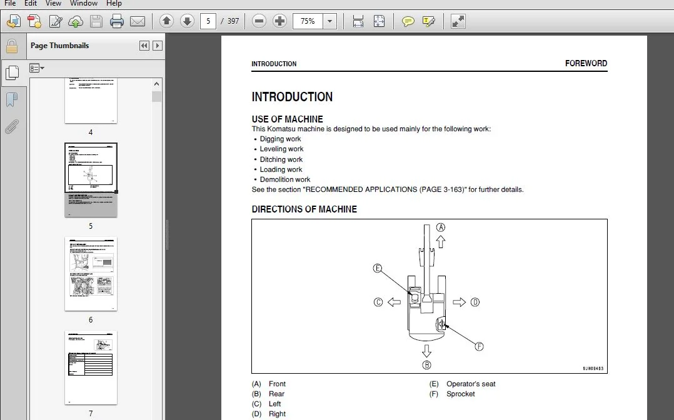Click the panel expand right-arrow button
Image resolution: width=674 pixels, height=420 pixels.
click(158, 46)
